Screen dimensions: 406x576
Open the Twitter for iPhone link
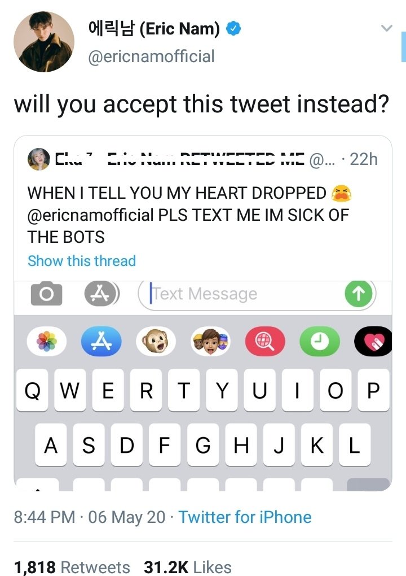pos(245,517)
